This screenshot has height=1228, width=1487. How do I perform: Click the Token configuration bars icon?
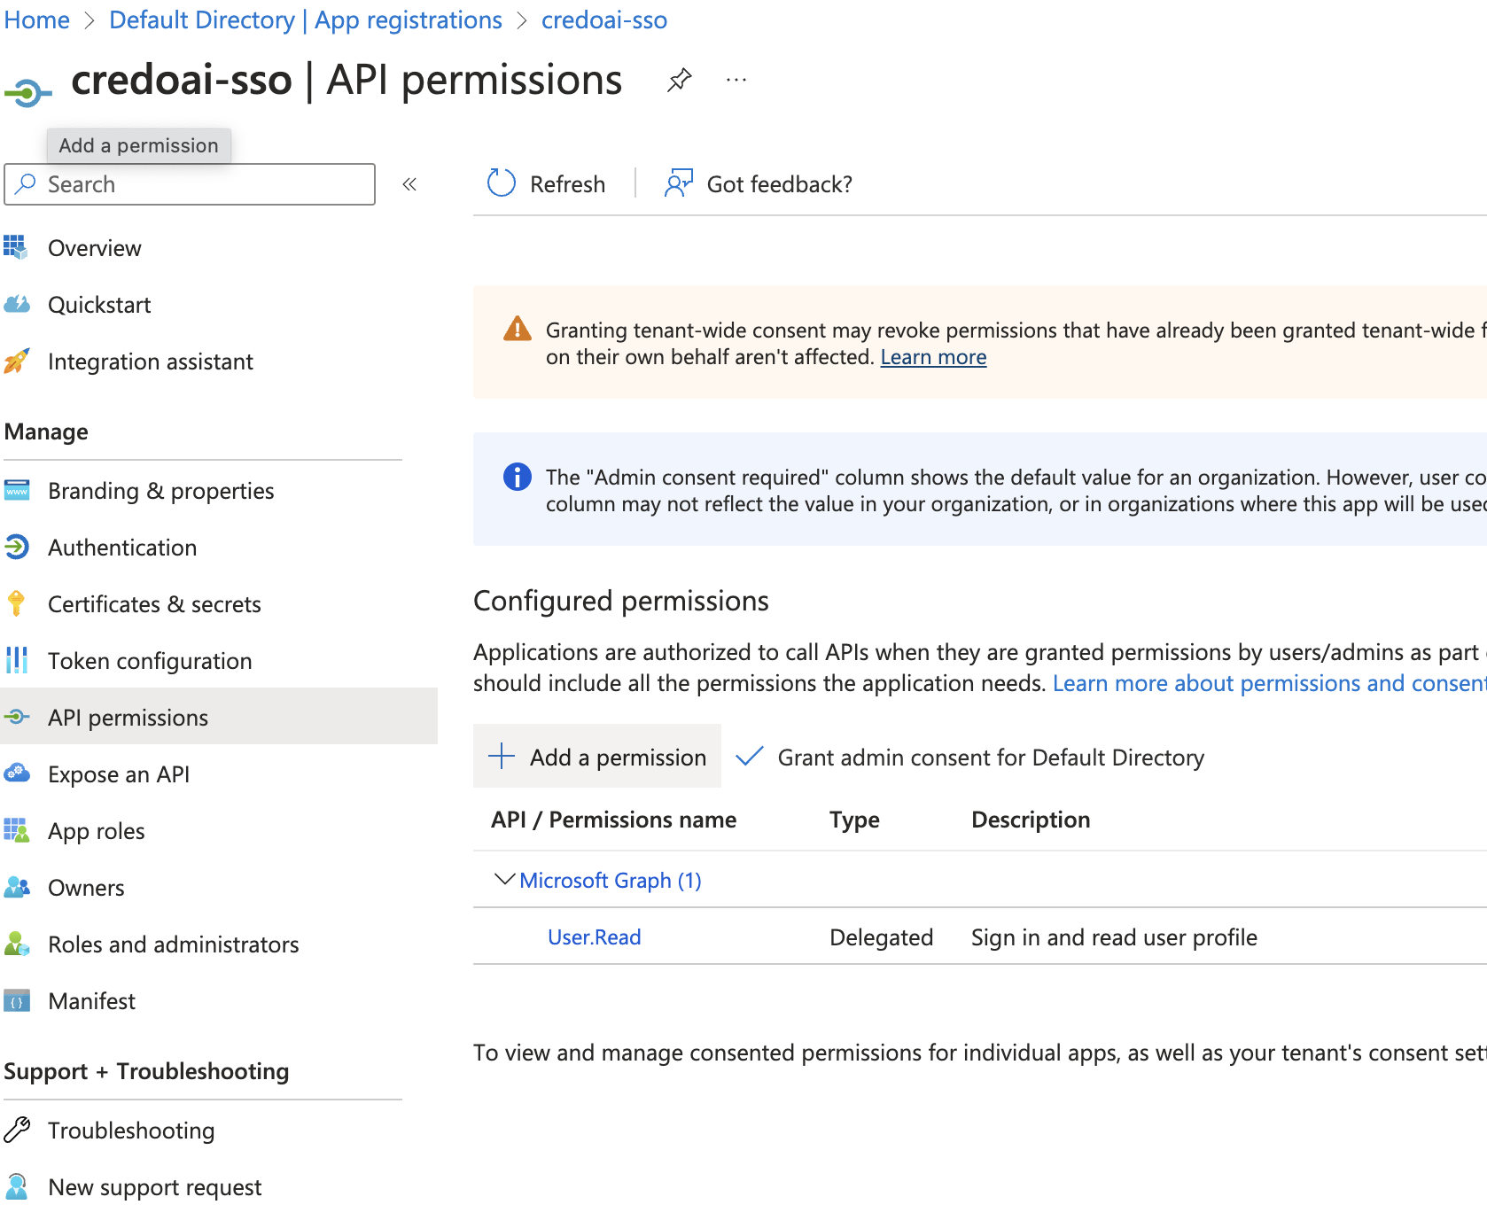point(16,660)
